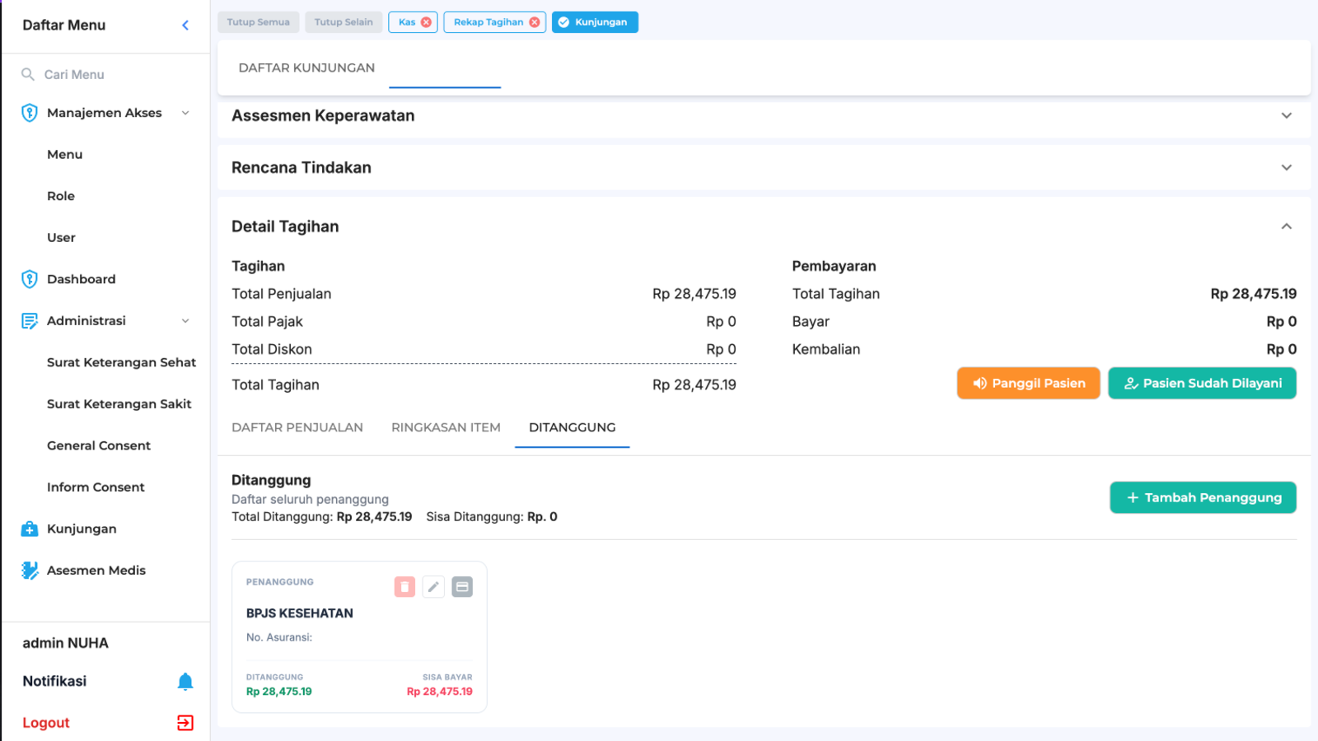Expand the Assesmen Keperawatan section
This screenshot has height=741, width=1318.
pos(1286,116)
